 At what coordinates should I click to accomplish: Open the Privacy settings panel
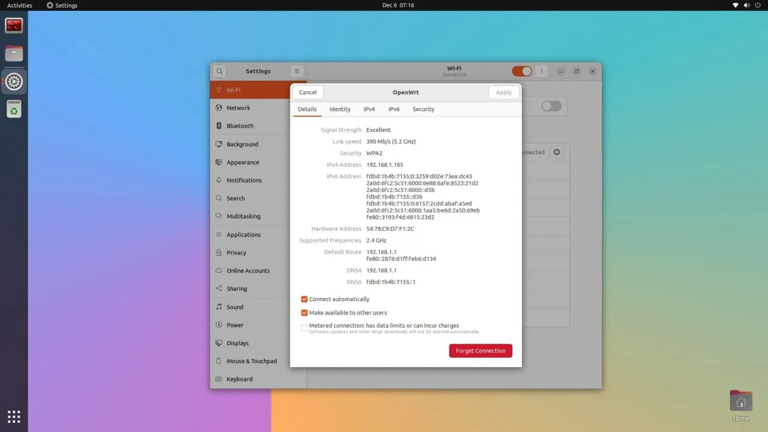pos(236,253)
